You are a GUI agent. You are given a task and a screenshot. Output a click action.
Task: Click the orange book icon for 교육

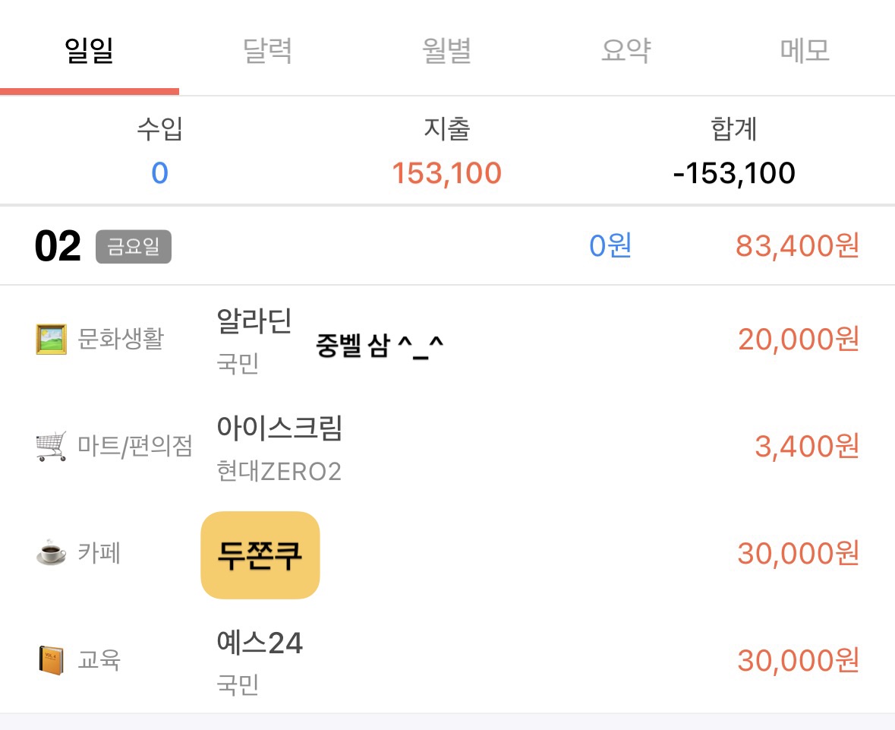coord(52,660)
